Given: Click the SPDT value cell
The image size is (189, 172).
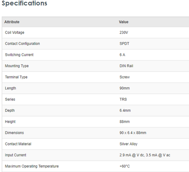Looking at the screenshot, I should 124,44.
